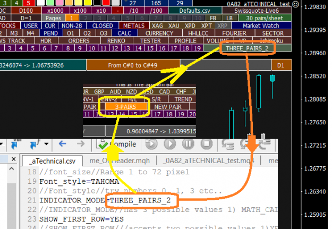
Task: Toggle the dimmed XRP symbol
Action: click(x=223, y=26)
